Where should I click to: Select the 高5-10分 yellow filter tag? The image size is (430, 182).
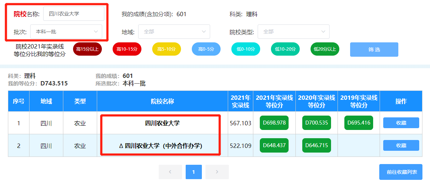click(x=167, y=49)
